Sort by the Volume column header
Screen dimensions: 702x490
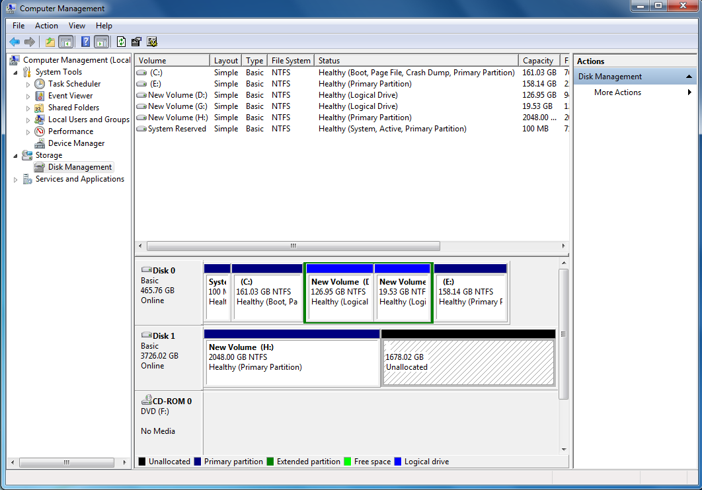pyautogui.click(x=173, y=60)
